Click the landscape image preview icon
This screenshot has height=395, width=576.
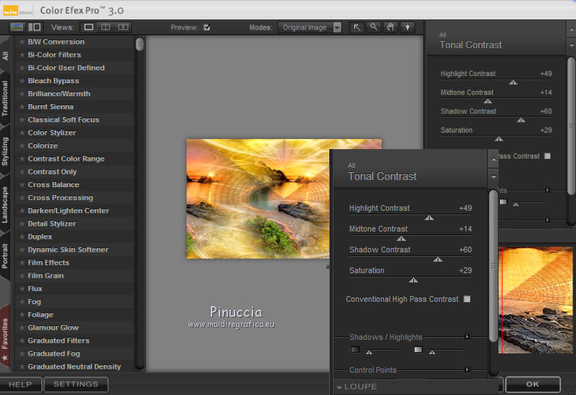[17, 27]
